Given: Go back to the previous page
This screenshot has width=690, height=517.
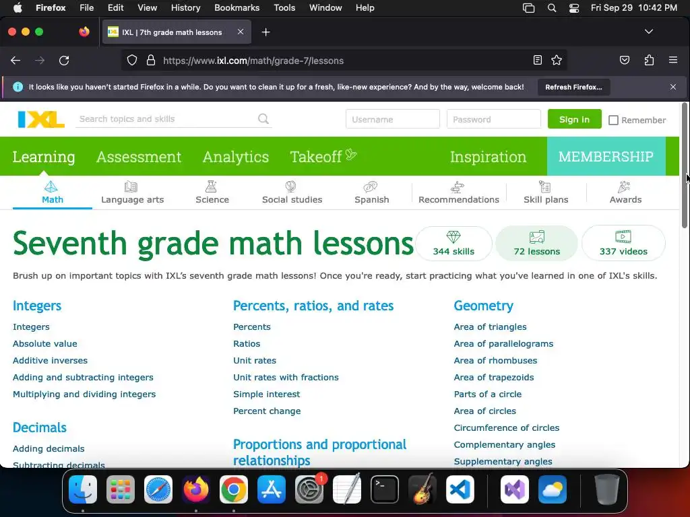Looking at the screenshot, I should [15, 61].
